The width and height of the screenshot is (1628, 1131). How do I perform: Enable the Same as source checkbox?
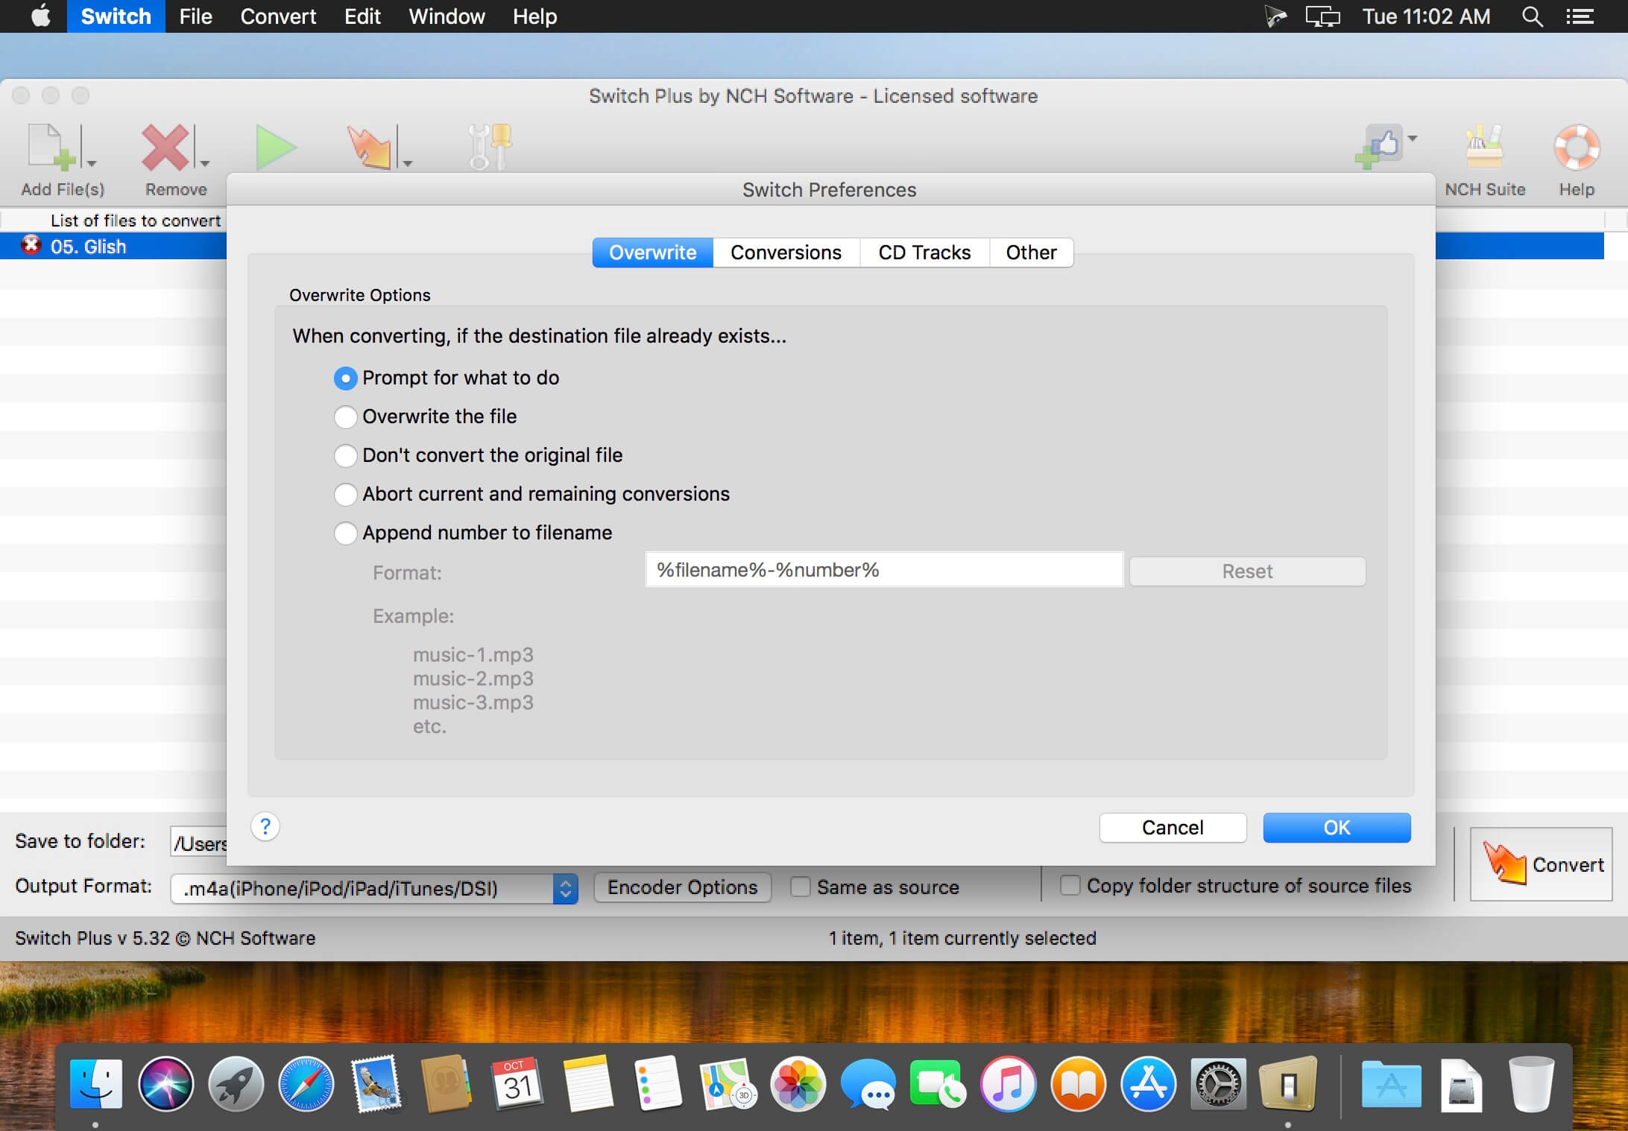click(801, 887)
